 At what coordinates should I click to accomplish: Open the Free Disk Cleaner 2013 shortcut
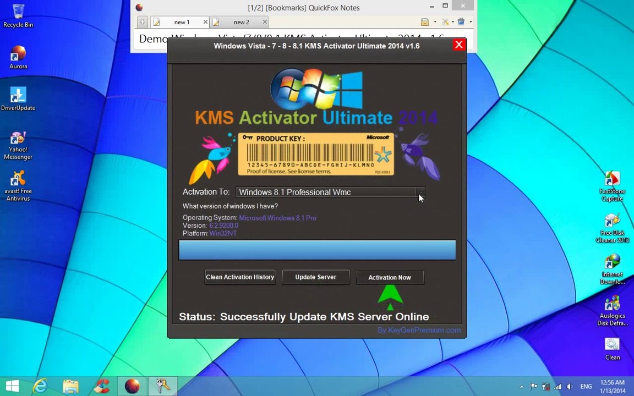pyautogui.click(x=612, y=228)
